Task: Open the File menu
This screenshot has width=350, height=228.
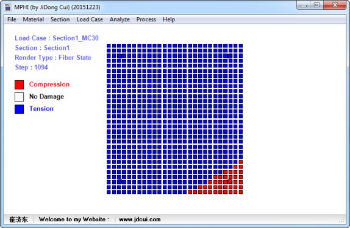Action: (12, 19)
